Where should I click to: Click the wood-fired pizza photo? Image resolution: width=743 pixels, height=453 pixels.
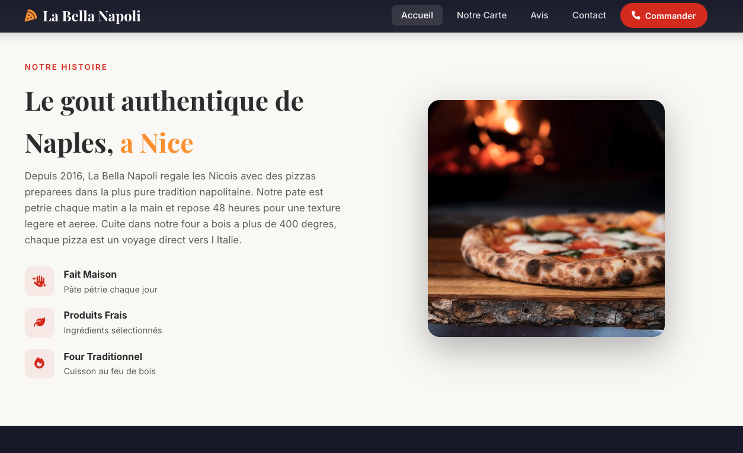coord(546,219)
